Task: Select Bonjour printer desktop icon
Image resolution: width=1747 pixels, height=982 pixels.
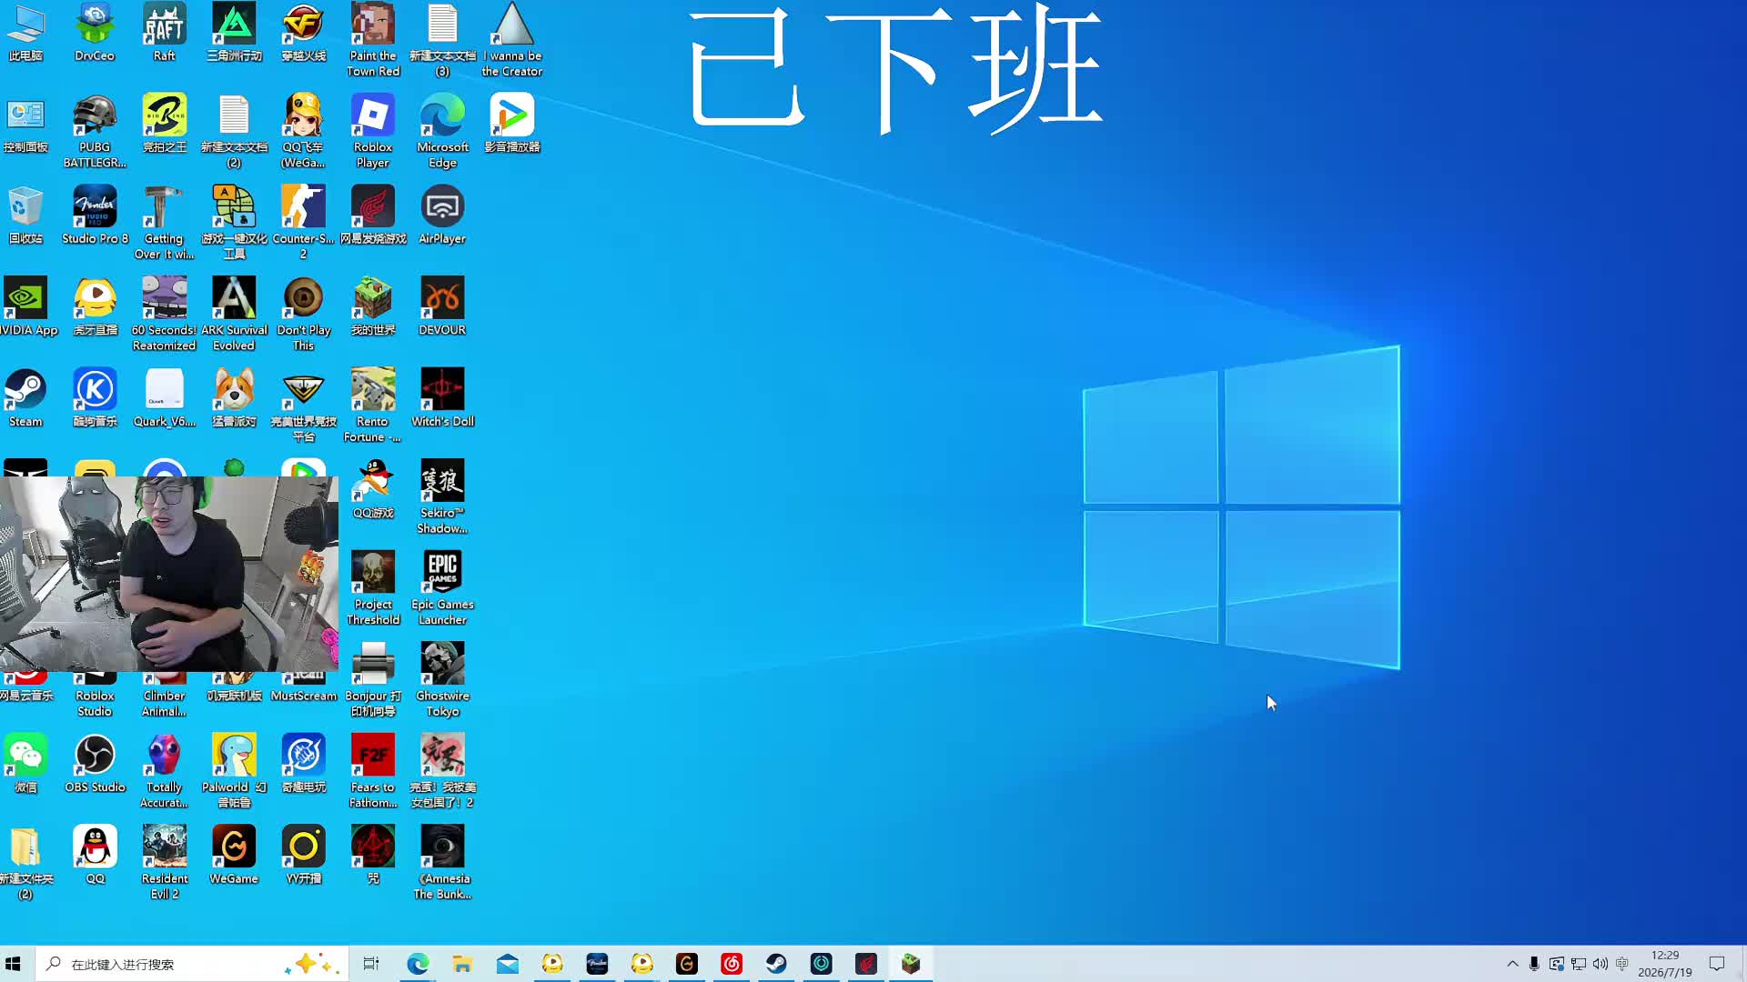Action: click(373, 680)
